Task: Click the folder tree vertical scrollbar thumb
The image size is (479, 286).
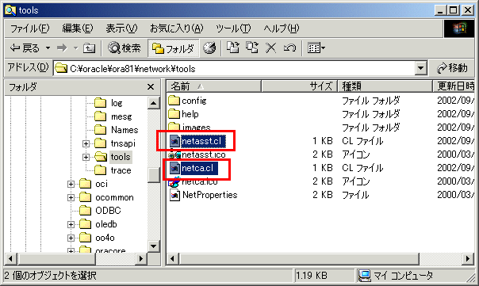Action: click(154, 175)
